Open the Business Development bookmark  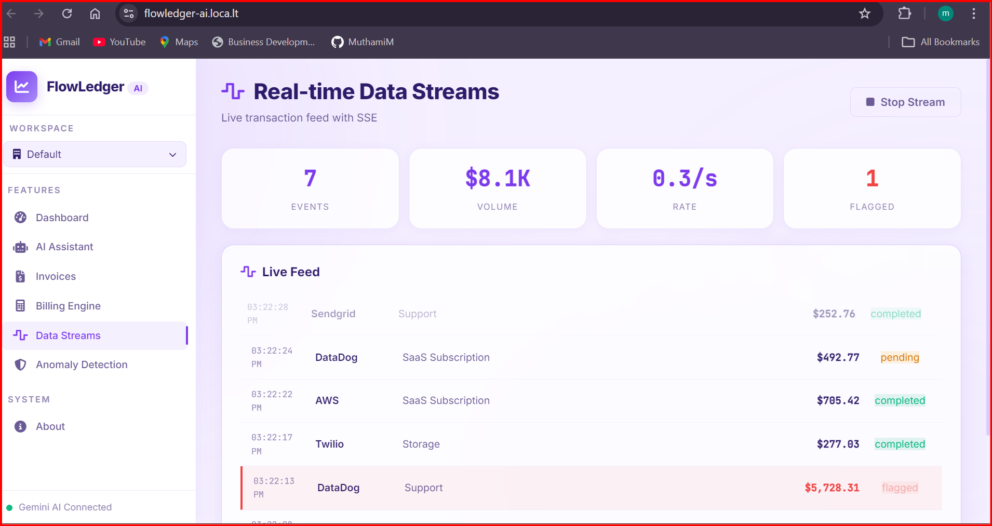pyautogui.click(x=264, y=42)
